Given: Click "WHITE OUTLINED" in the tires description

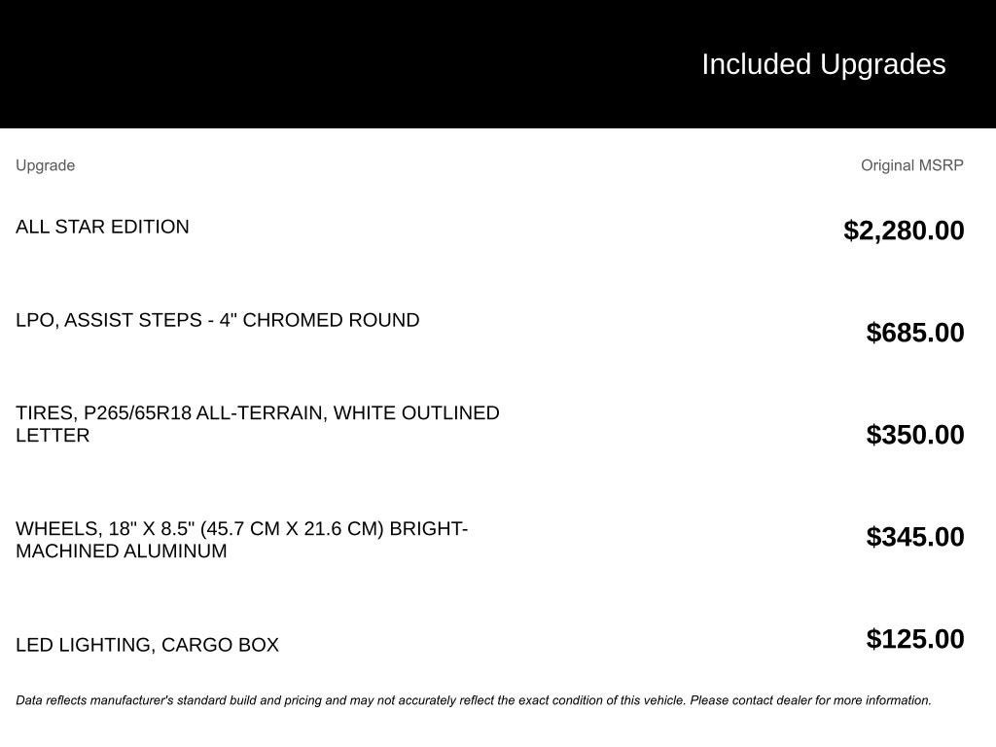Looking at the screenshot, I should (x=416, y=412).
